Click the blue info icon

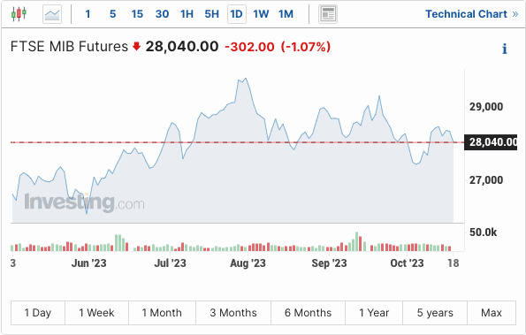coord(505,49)
